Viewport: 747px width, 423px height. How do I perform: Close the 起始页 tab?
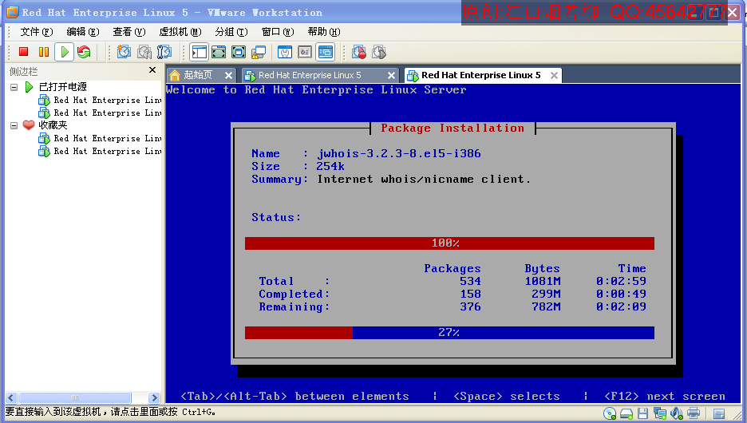[229, 75]
